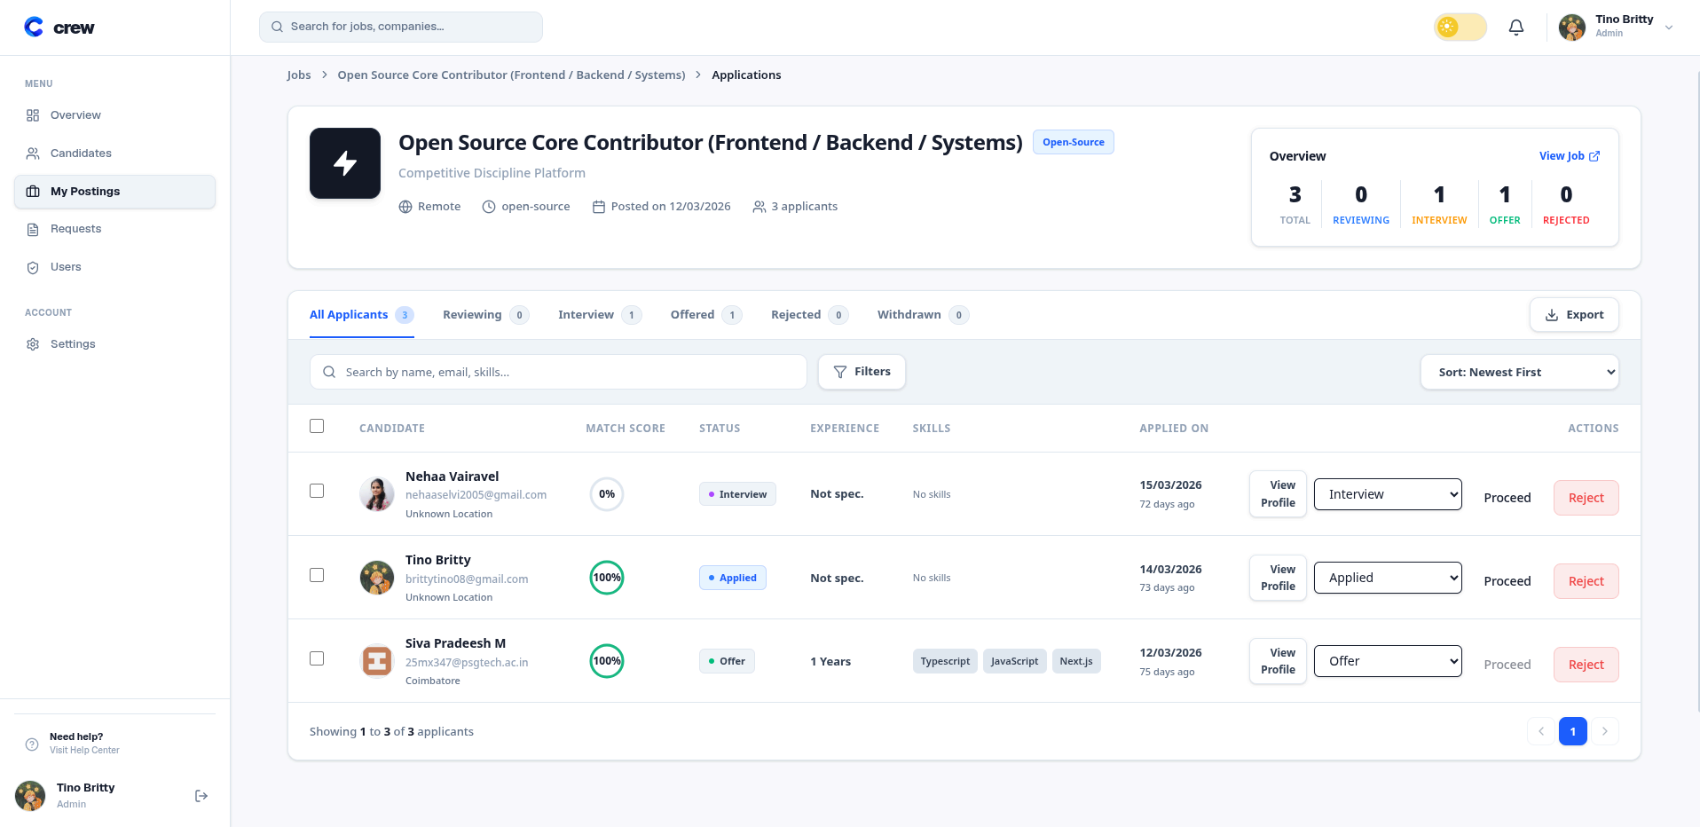The height and width of the screenshot is (827, 1700).
Task: Switch to the Reviewing tab
Action: click(x=486, y=315)
